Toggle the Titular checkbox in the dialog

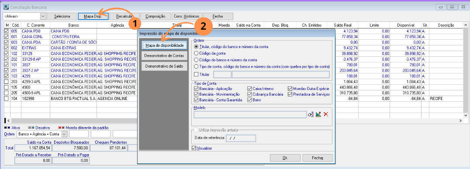tap(196, 75)
